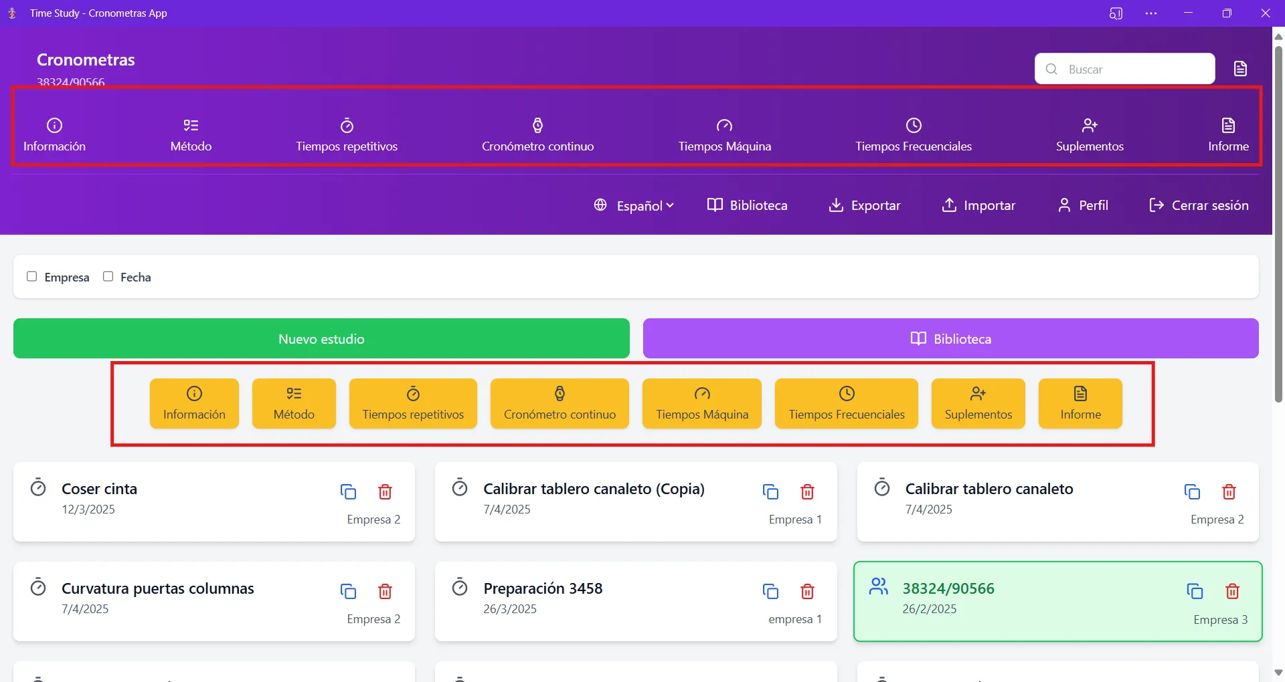Open Método in the purple header navigation

click(x=191, y=135)
